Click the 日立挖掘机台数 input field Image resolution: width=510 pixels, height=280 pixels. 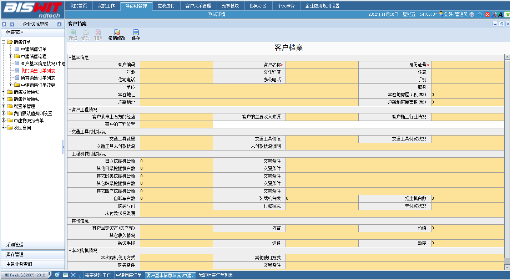coord(176,161)
